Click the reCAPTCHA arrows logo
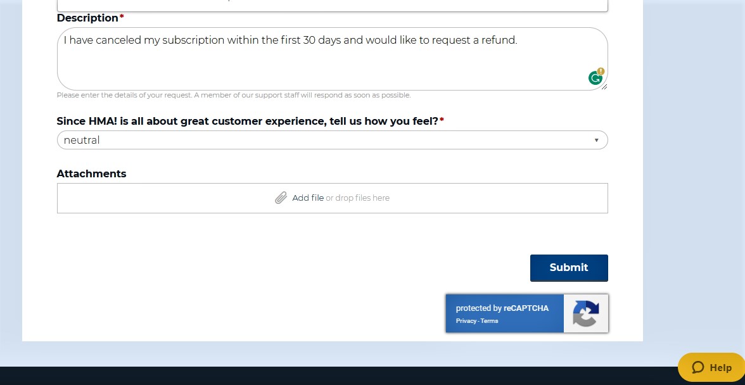Image resolution: width=745 pixels, height=385 pixels. [x=585, y=313]
